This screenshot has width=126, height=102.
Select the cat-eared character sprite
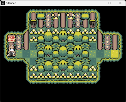click(11, 51)
